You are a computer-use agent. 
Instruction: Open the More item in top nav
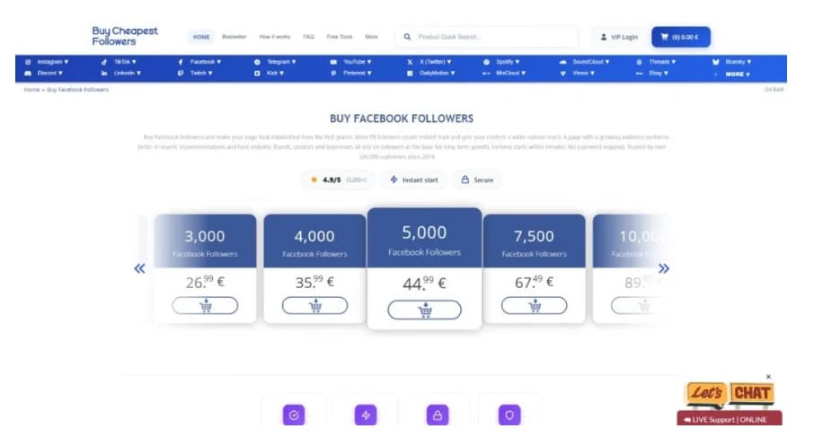click(x=371, y=37)
